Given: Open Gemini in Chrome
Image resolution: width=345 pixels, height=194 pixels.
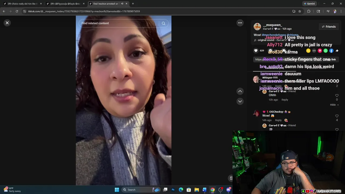Looking at the screenshot, I should [309, 4].
